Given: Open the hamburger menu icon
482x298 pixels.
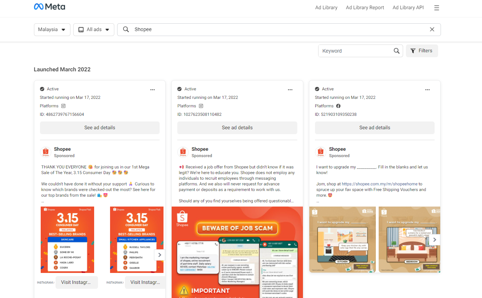Looking at the screenshot, I should point(437,8).
